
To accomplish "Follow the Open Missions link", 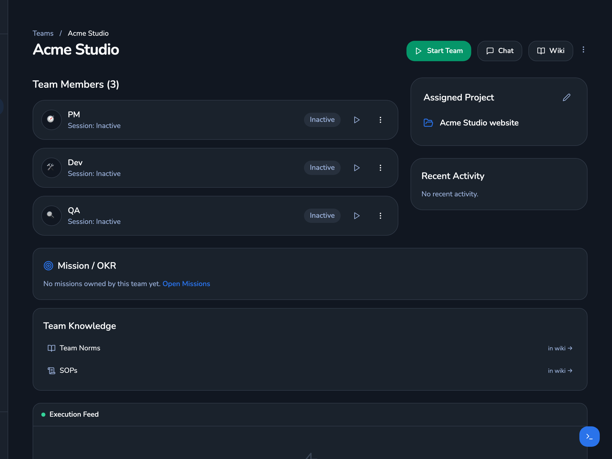I will [x=186, y=284].
